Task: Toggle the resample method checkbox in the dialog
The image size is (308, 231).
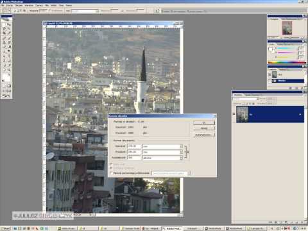Action: pos(111,173)
